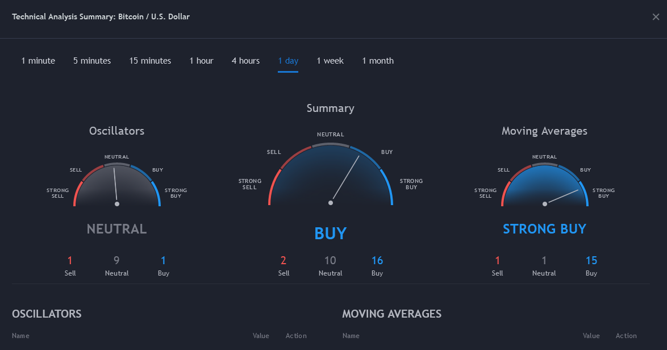This screenshot has width=667, height=350.
Task: Switch to the 1 week tab
Action: tap(330, 61)
